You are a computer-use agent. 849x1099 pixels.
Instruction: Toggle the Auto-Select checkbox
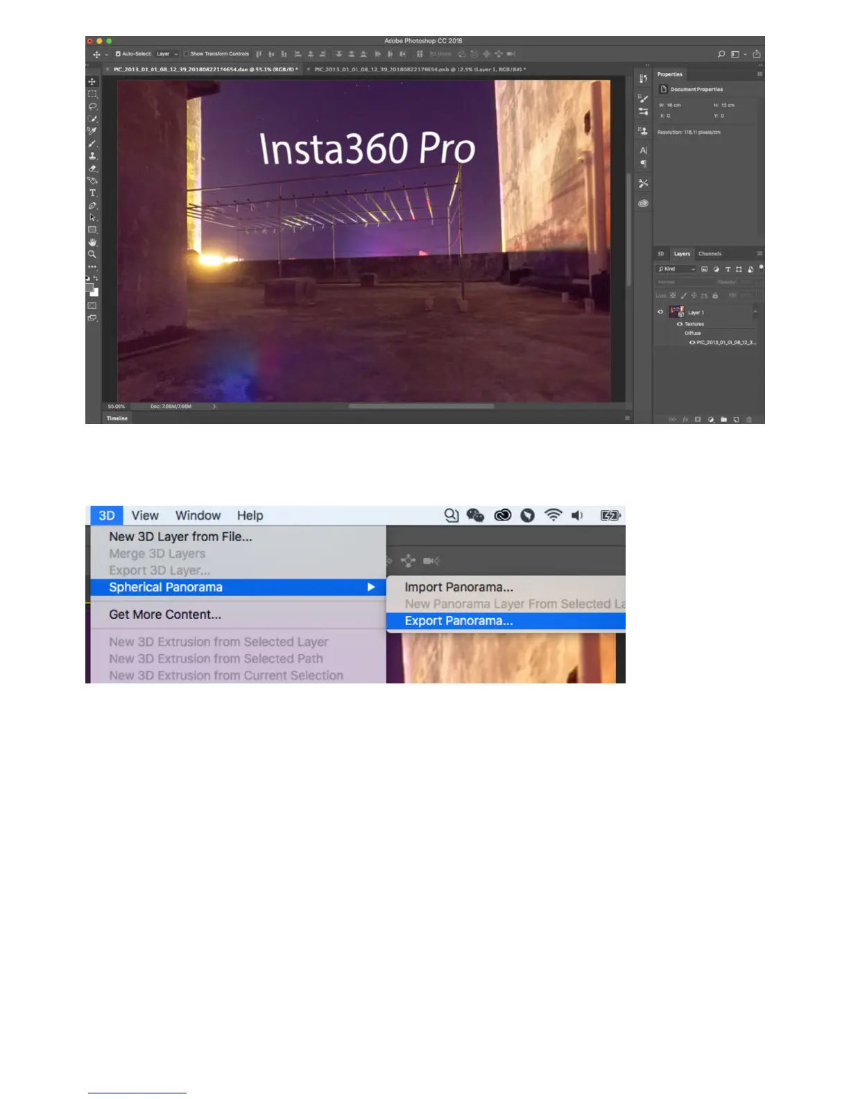tap(118, 53)
